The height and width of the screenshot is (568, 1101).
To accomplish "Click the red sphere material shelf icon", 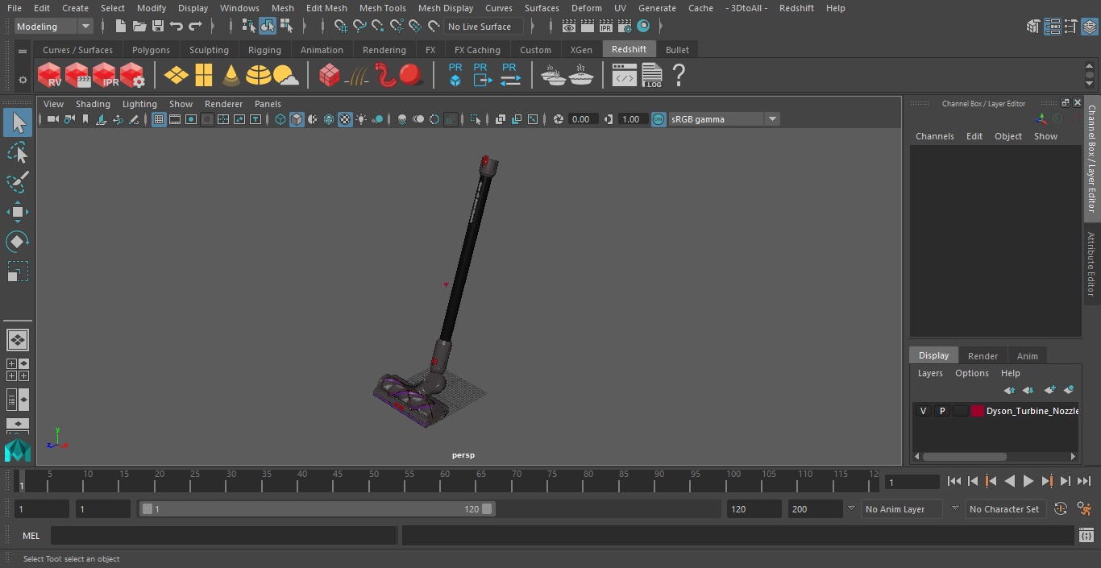I will click(411, 76).
